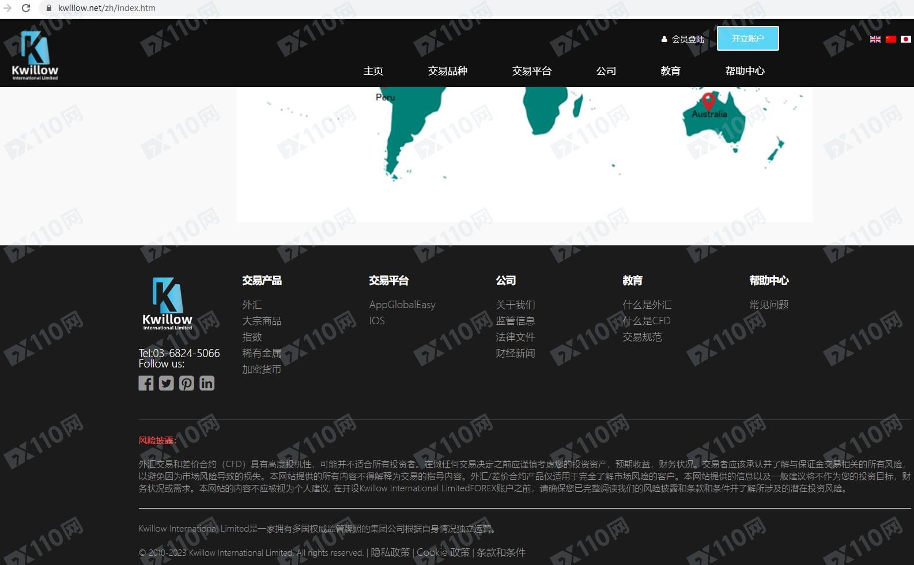The width and height of the screenshot is (914, 565).
Task: Select the China flag language icon
Action: point(890,39)
